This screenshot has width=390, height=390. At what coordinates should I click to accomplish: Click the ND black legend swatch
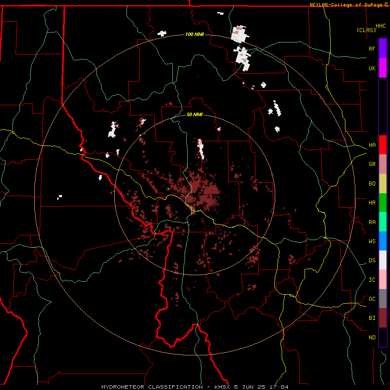click(x=383, y=337)
